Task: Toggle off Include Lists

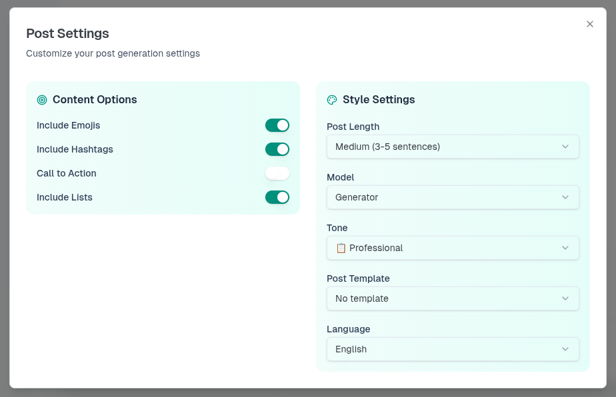Action: pyautogui.click(x=277, y=197)
